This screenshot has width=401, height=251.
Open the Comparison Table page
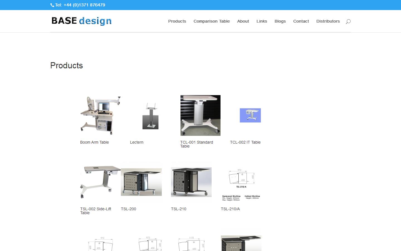coord(211,21)
